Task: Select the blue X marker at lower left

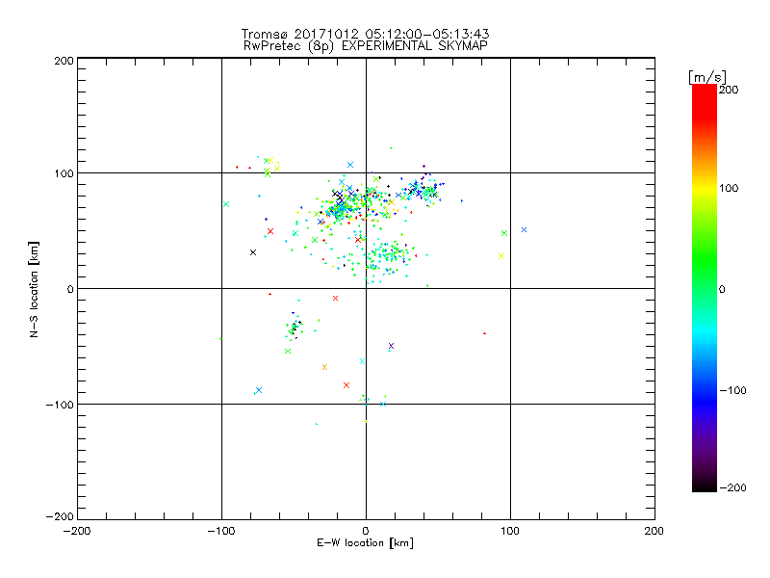Action: click(259, 390)
